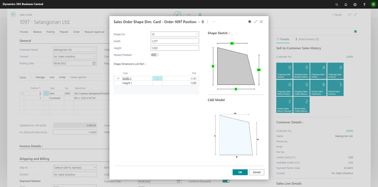This screenshot has height=187, width=378.
Task: Show row options for Width 1
Action: point(157,78)
